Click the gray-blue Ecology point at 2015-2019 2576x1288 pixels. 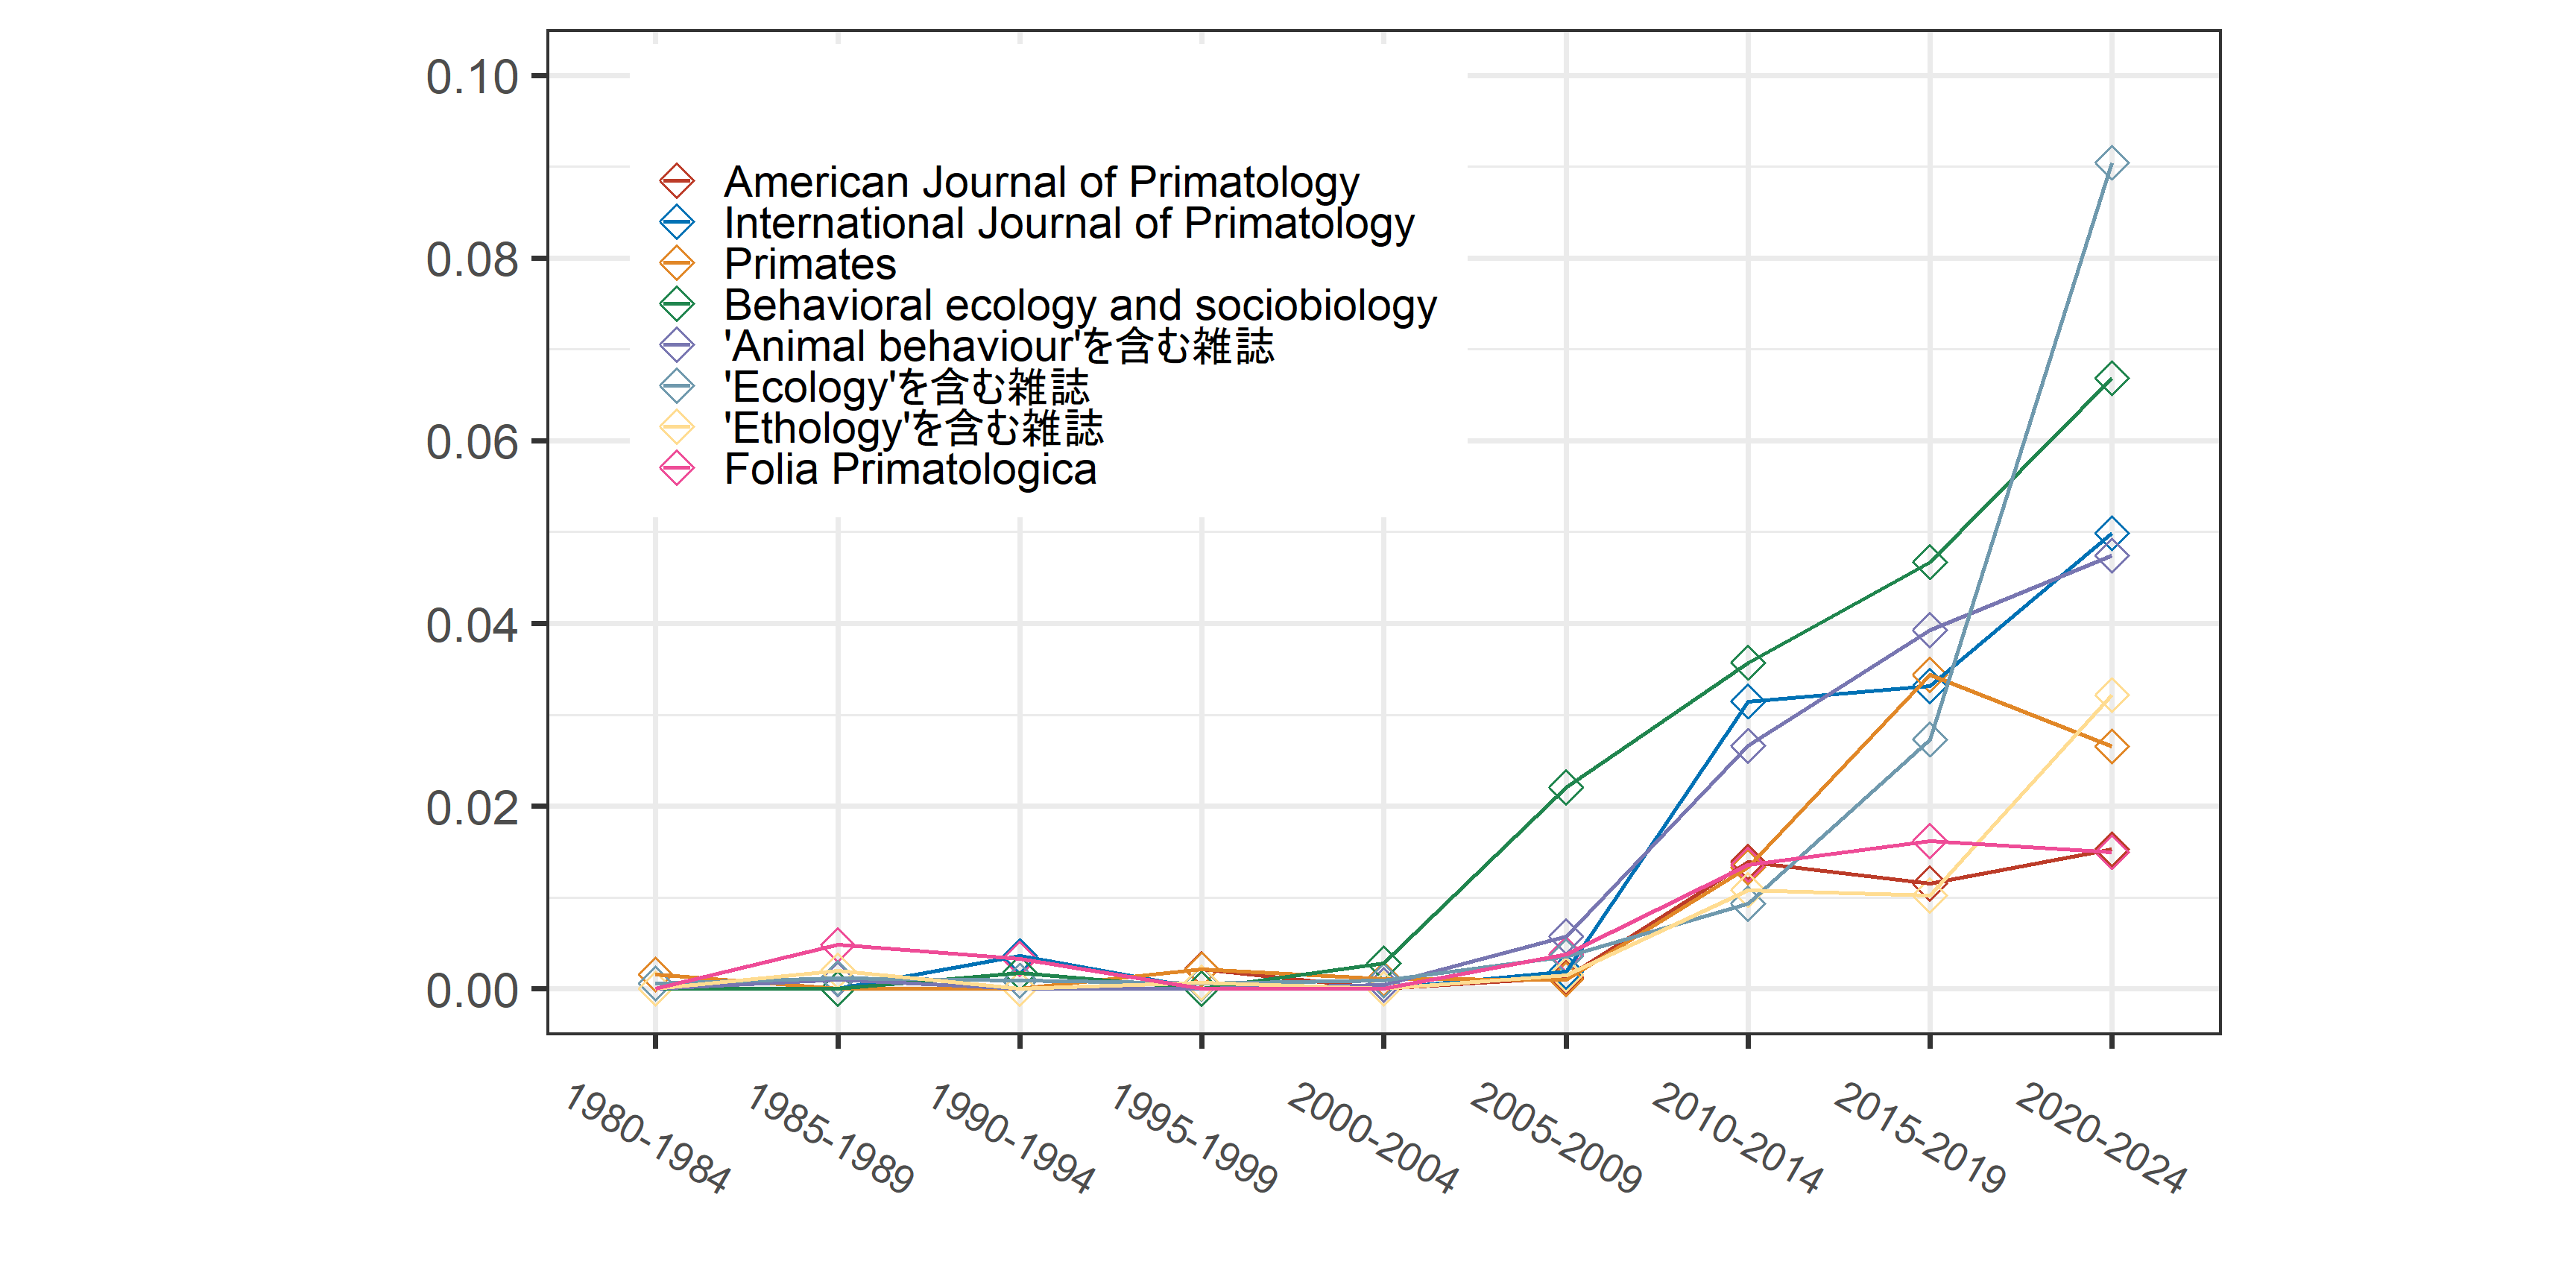tap(1930, 740)
